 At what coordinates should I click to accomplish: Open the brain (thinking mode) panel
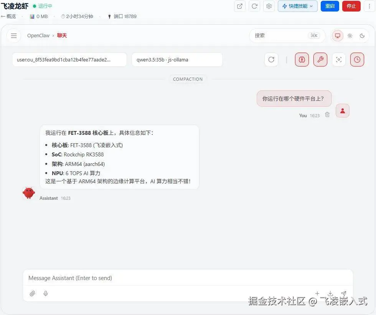[x=302, y=60]
